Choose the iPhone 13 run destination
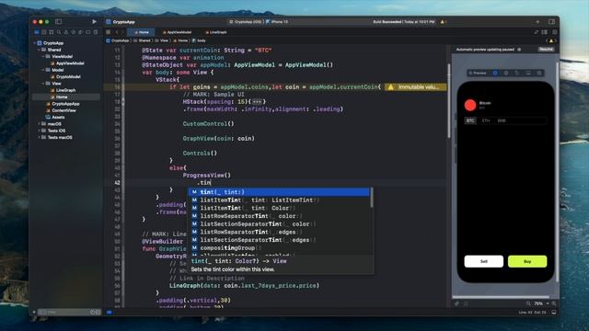 click(277, 22)
